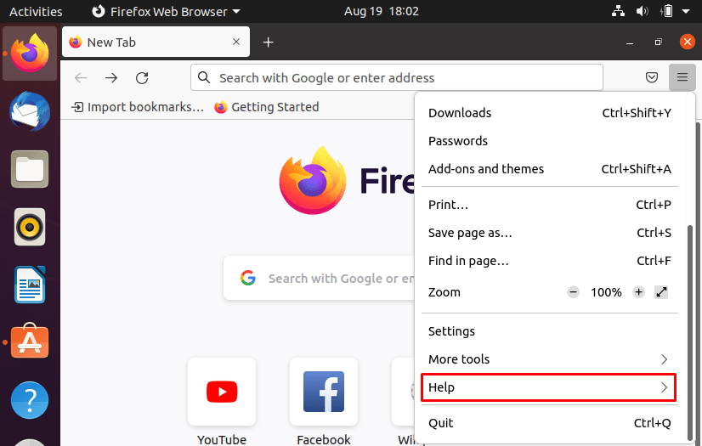
Task: Select Passwords from the menu
Action: (x=549, y=141)
